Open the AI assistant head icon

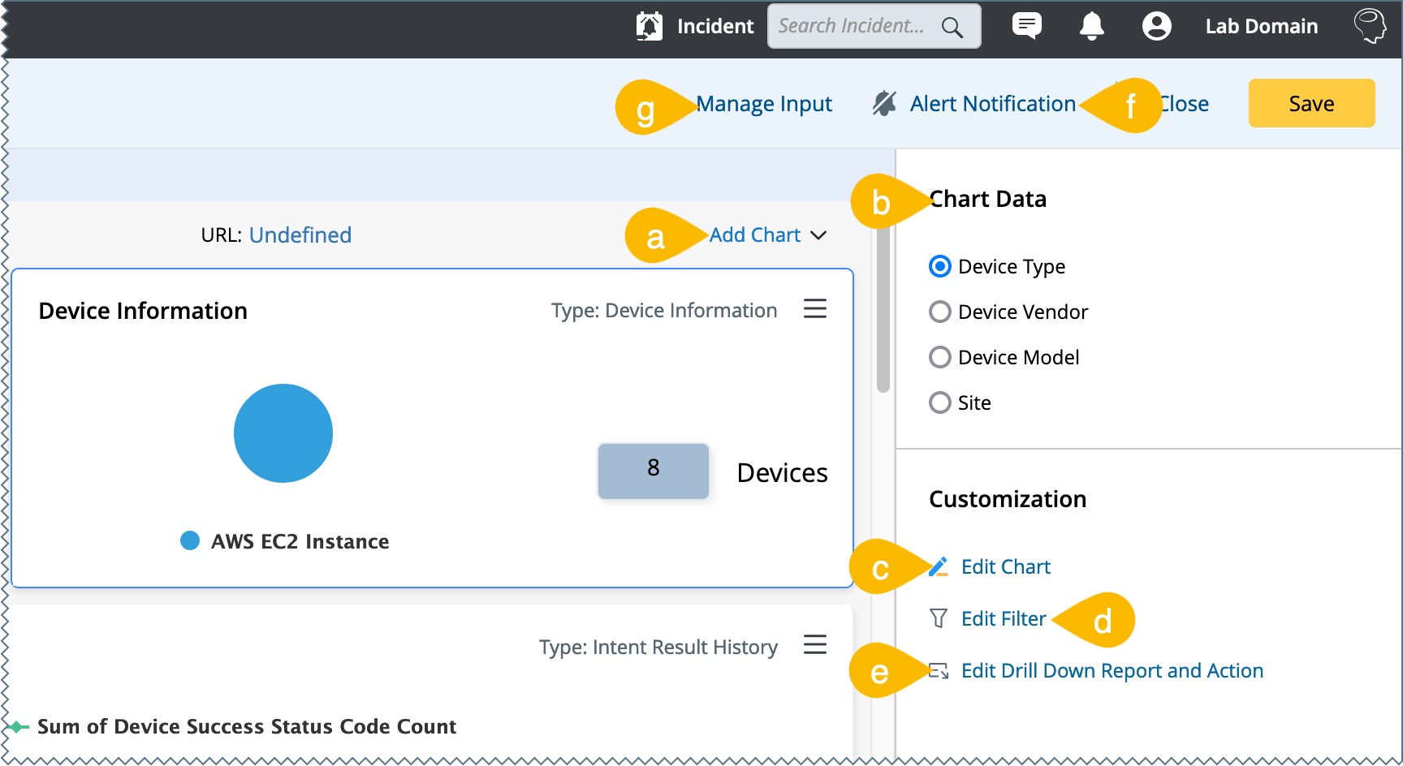[1370, 26]
